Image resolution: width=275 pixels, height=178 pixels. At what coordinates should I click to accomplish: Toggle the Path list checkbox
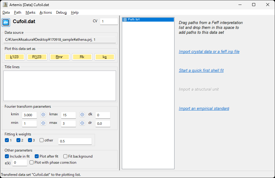click(125, 19)
